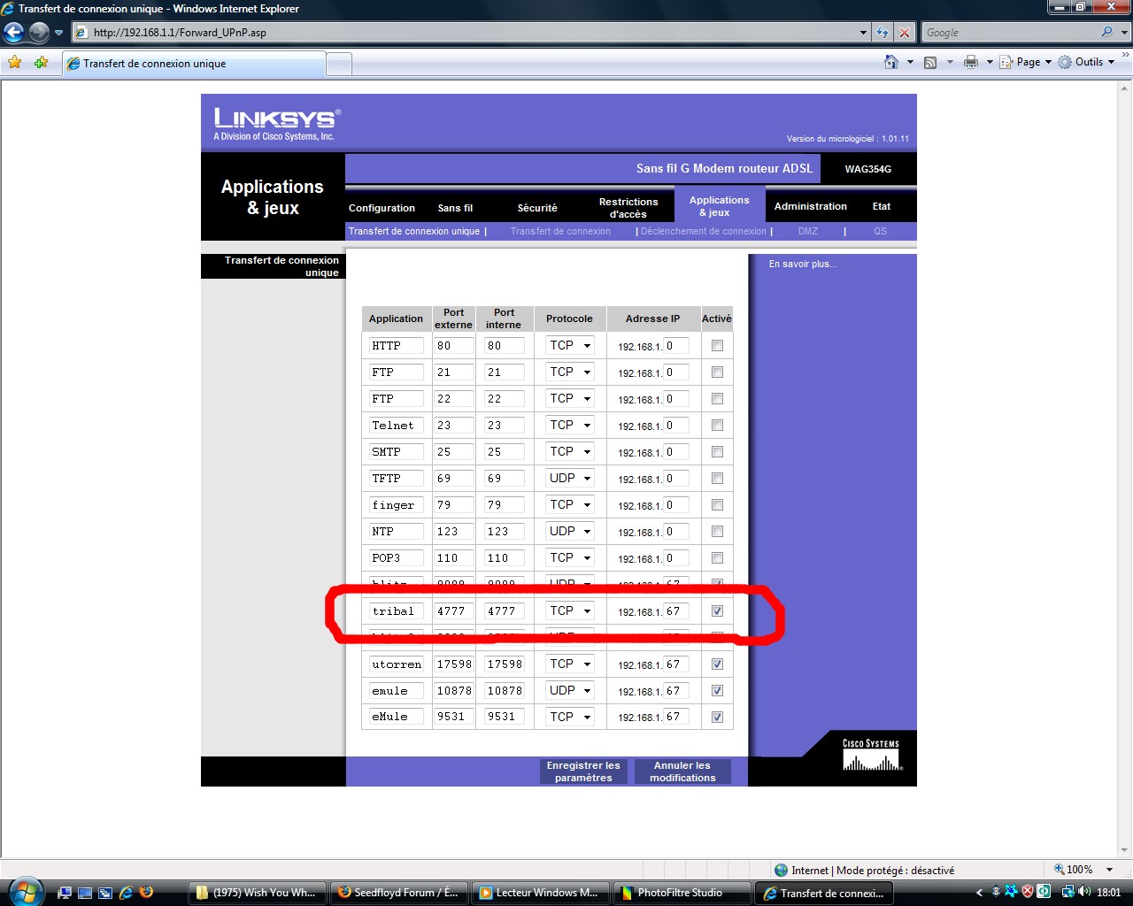Open the Favorites star icon
This screenshot has height=906, width=1133.
click(14, 63)
